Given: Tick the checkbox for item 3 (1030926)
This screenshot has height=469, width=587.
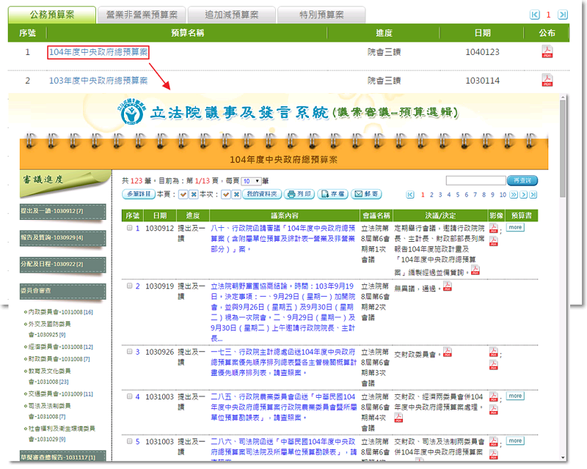Looking at the screenshot, I should click(x=129, y=352).
